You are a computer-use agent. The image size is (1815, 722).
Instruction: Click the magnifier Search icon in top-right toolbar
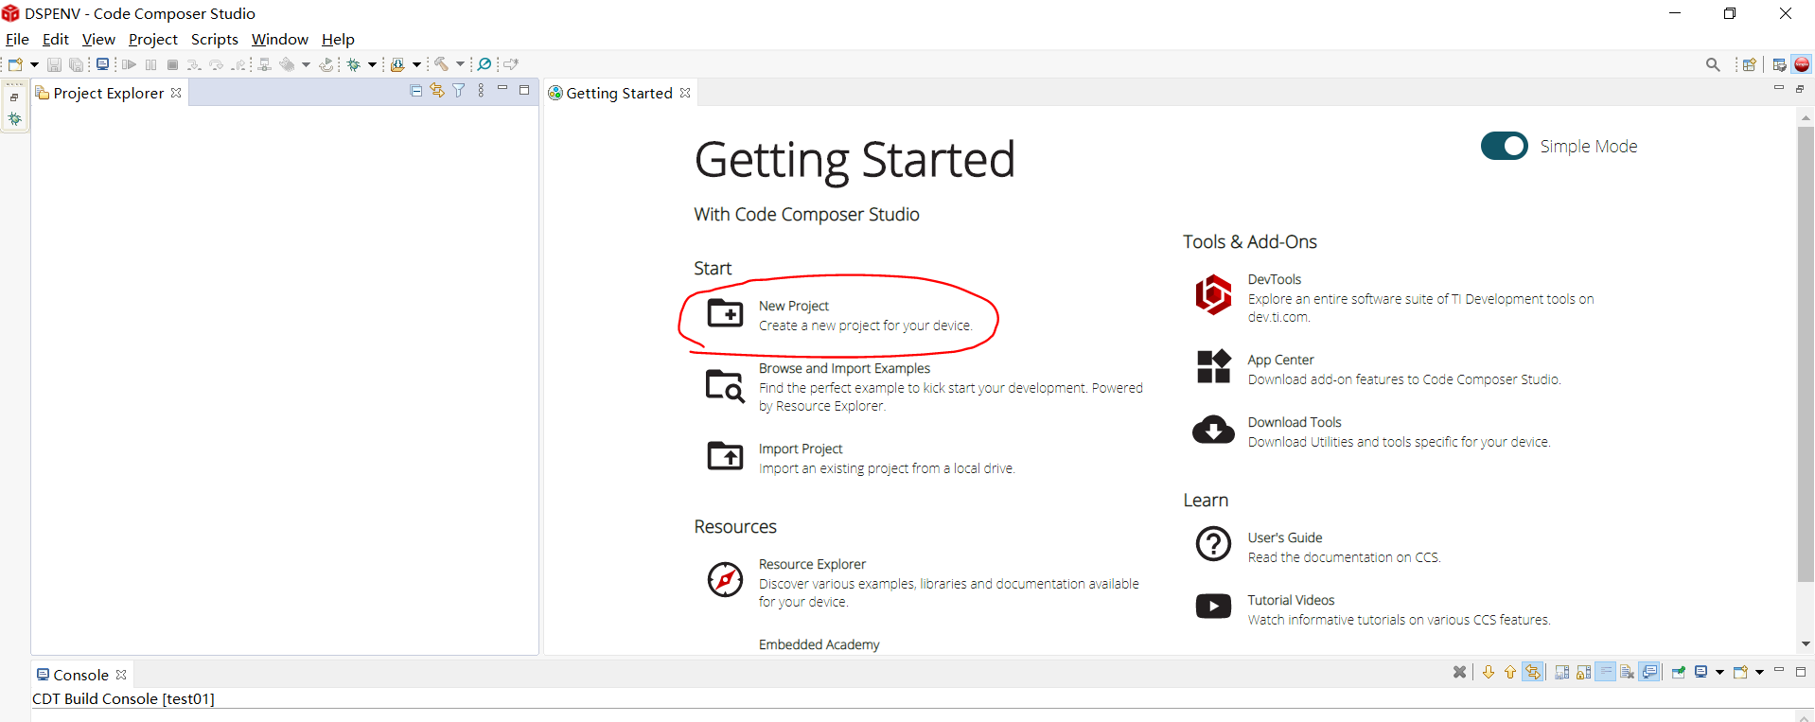pyautogui.click(x=1713, y=64)
